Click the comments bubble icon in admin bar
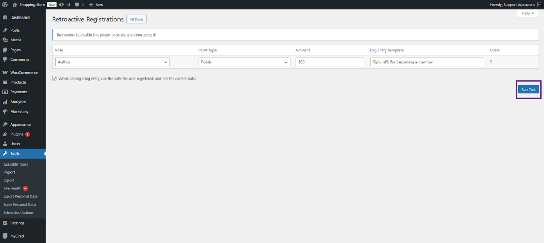 coord(78,4)
